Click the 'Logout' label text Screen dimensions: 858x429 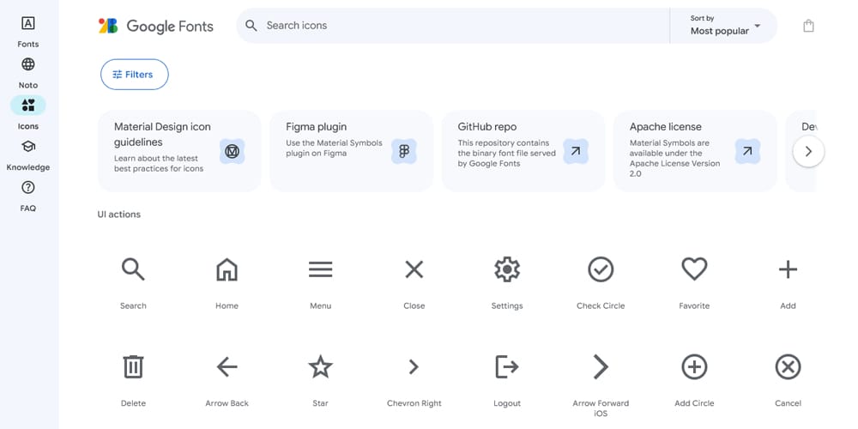pos(507,403)
